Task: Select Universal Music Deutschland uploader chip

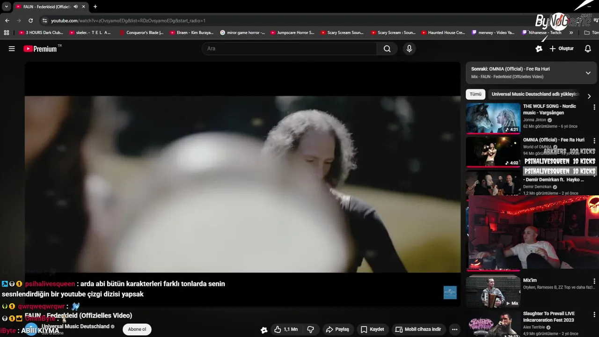Action: click(x=535, y=94)
